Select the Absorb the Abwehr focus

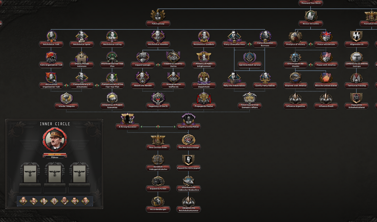[x=143, y=80]
